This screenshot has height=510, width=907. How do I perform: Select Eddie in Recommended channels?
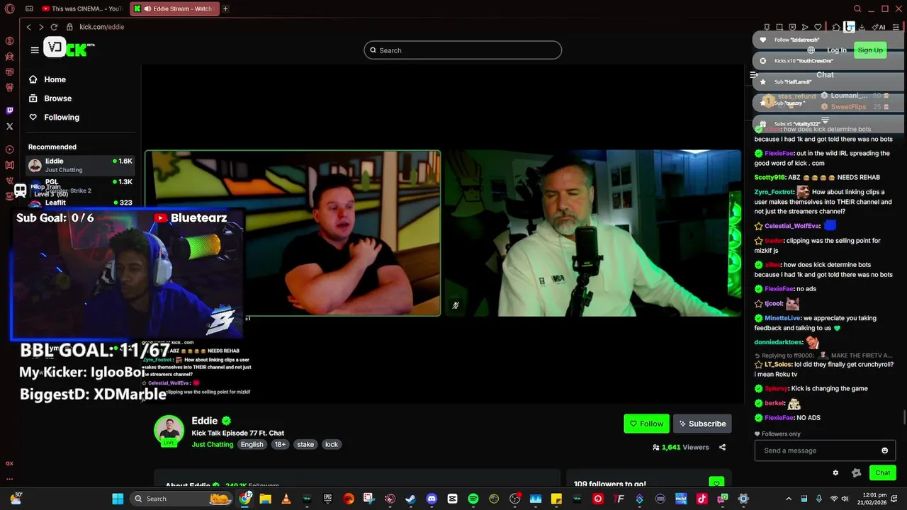(x=80, y=165)
